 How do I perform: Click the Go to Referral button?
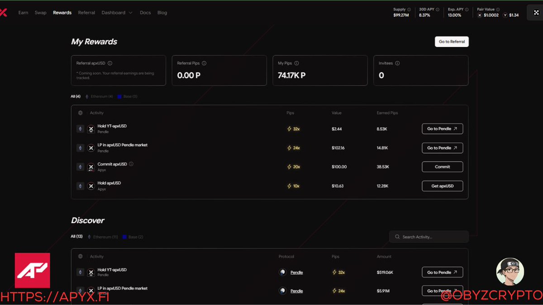coord(451,41)
